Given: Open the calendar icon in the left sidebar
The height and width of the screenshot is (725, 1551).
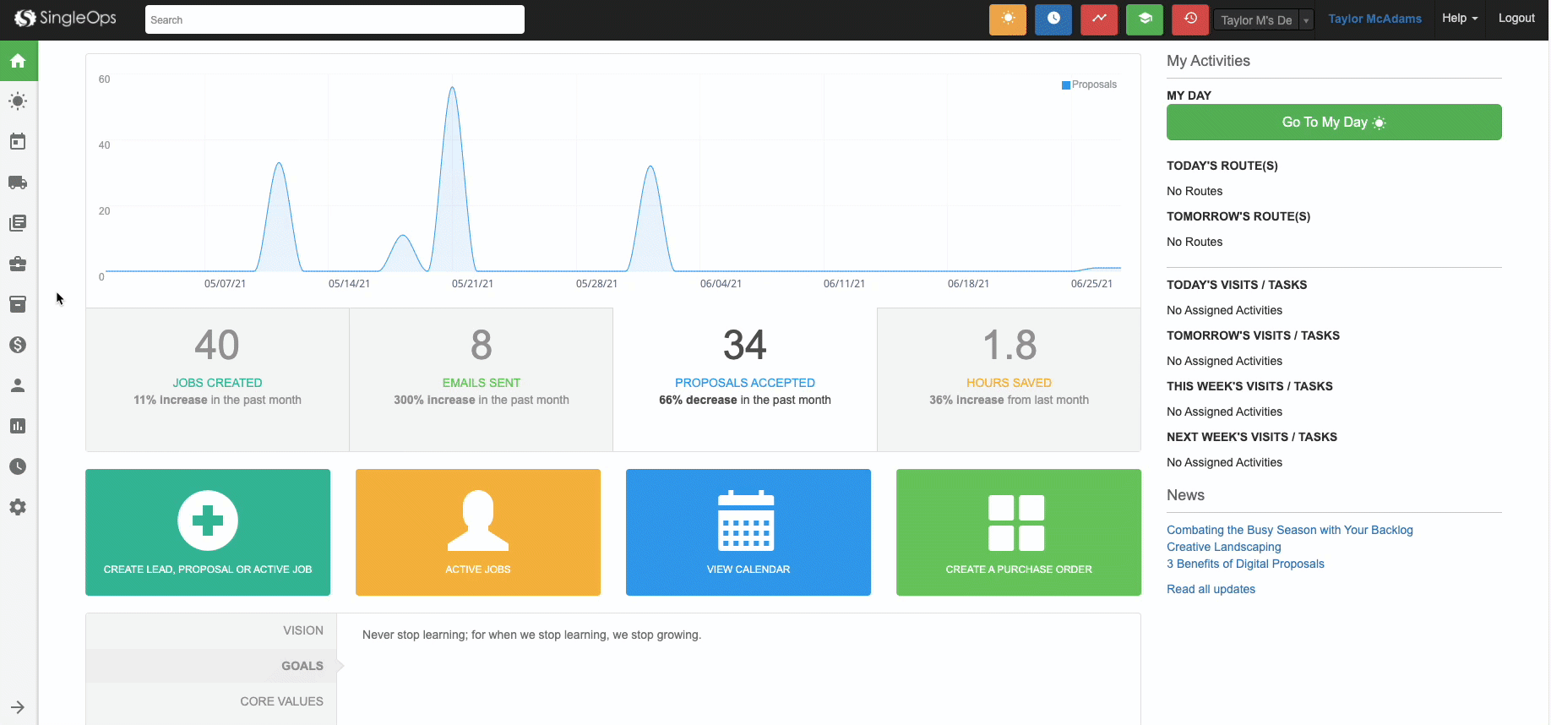Looking at the screenshot, I should 18,142.
